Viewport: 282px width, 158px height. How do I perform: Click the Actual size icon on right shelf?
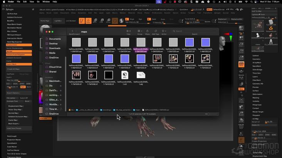tap(241, 51)
